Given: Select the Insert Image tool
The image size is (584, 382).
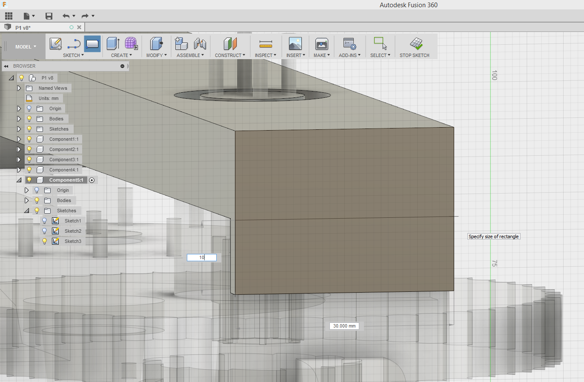Looking at the screenshot, I should 295,43.
